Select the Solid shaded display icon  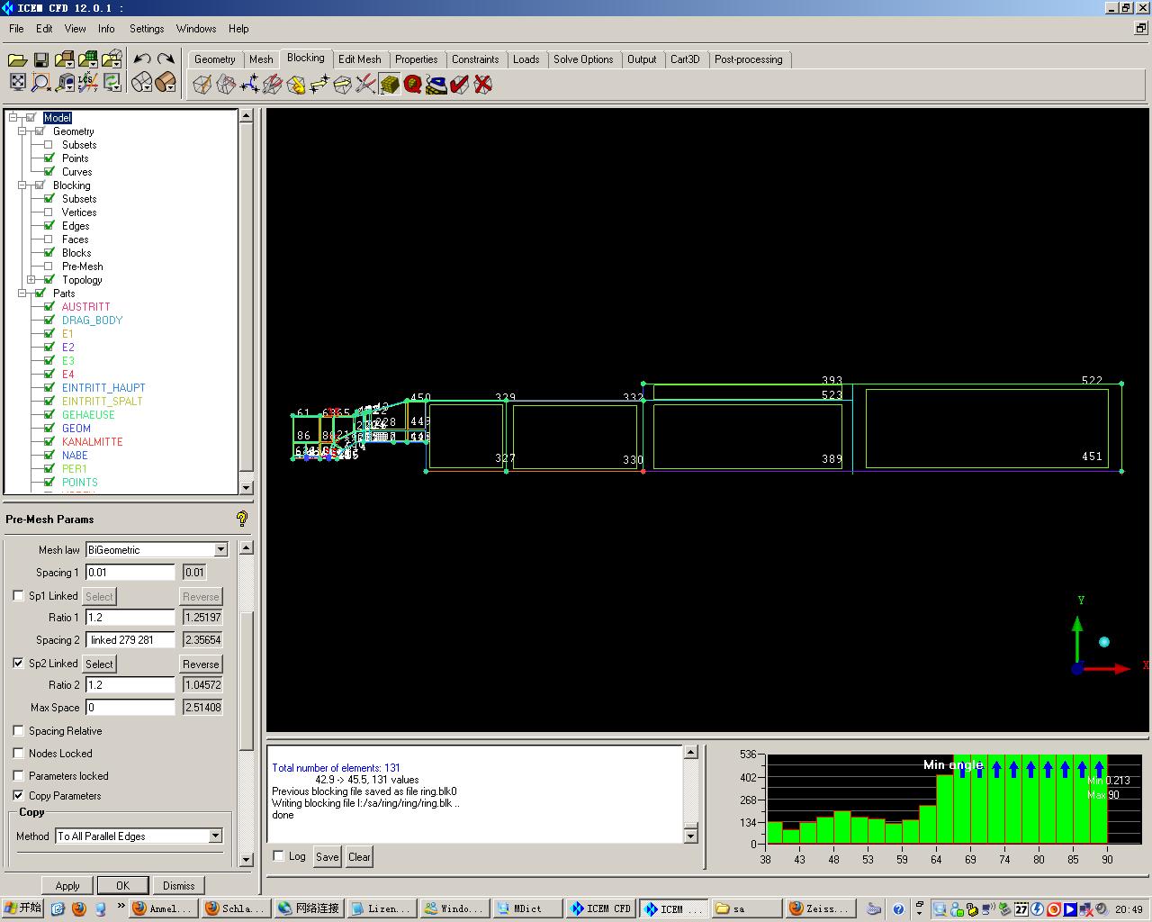(165, 83)
